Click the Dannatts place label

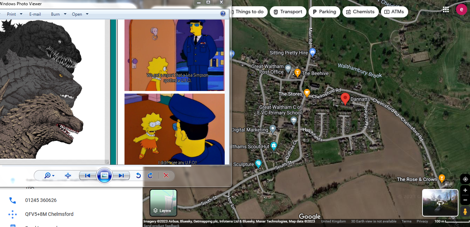[360, 99]
